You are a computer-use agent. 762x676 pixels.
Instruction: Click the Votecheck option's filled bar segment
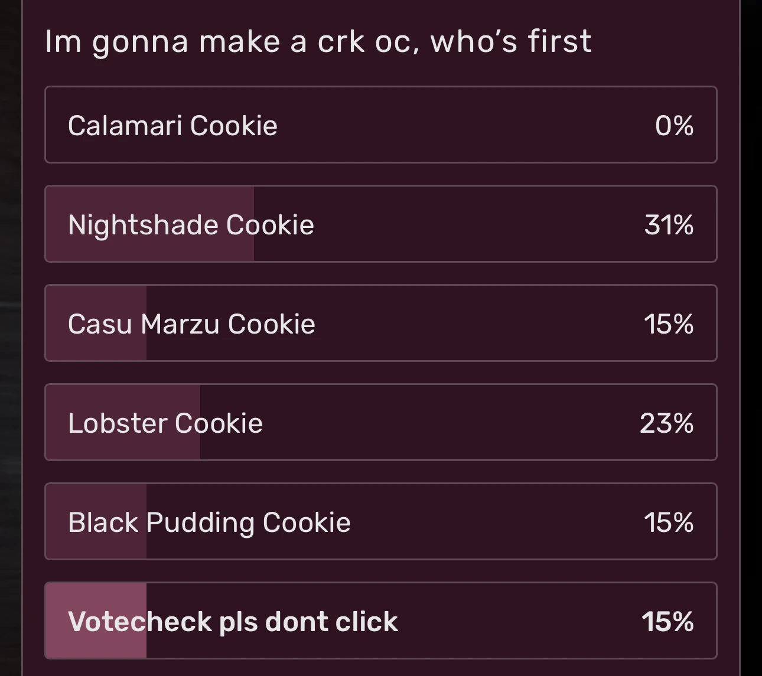coord(95,621)
